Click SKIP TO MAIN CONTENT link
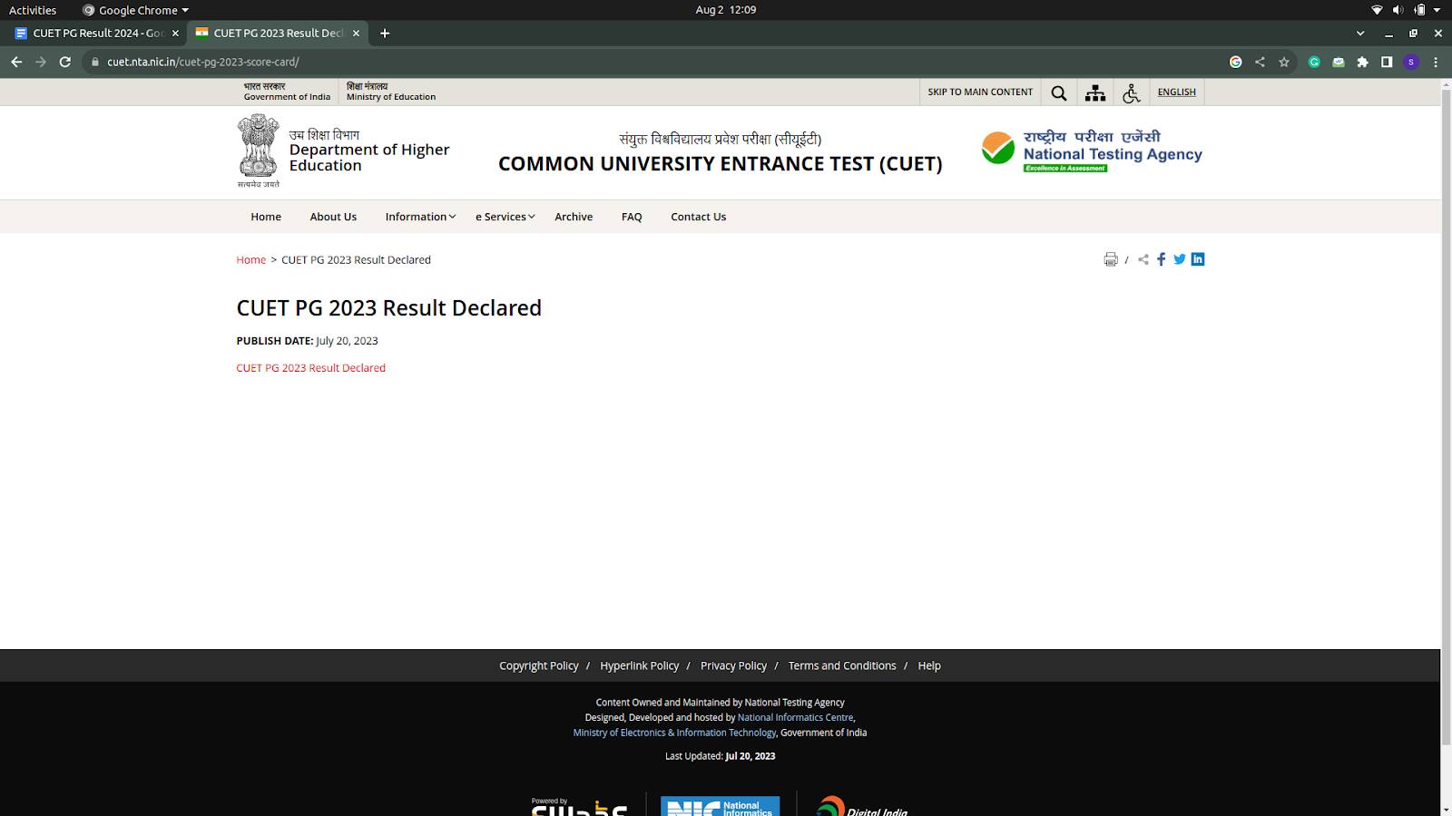This screenshot has height=816, width=1452. [x=980, y=92]
